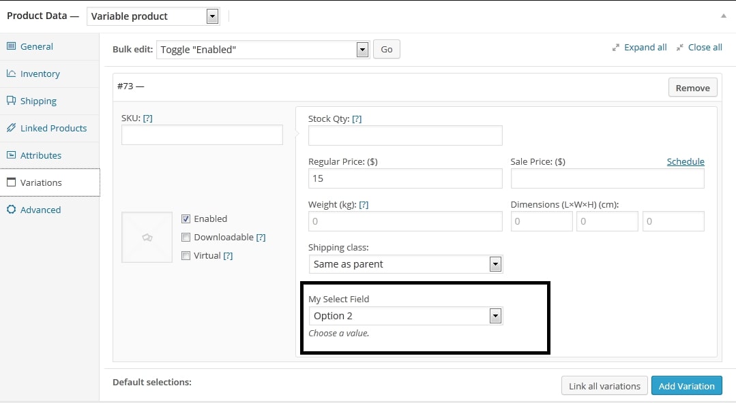The height and width of the screenshot is (403, 736).
Task: Click the variation placeholder image icon
Action: [147, 237]
